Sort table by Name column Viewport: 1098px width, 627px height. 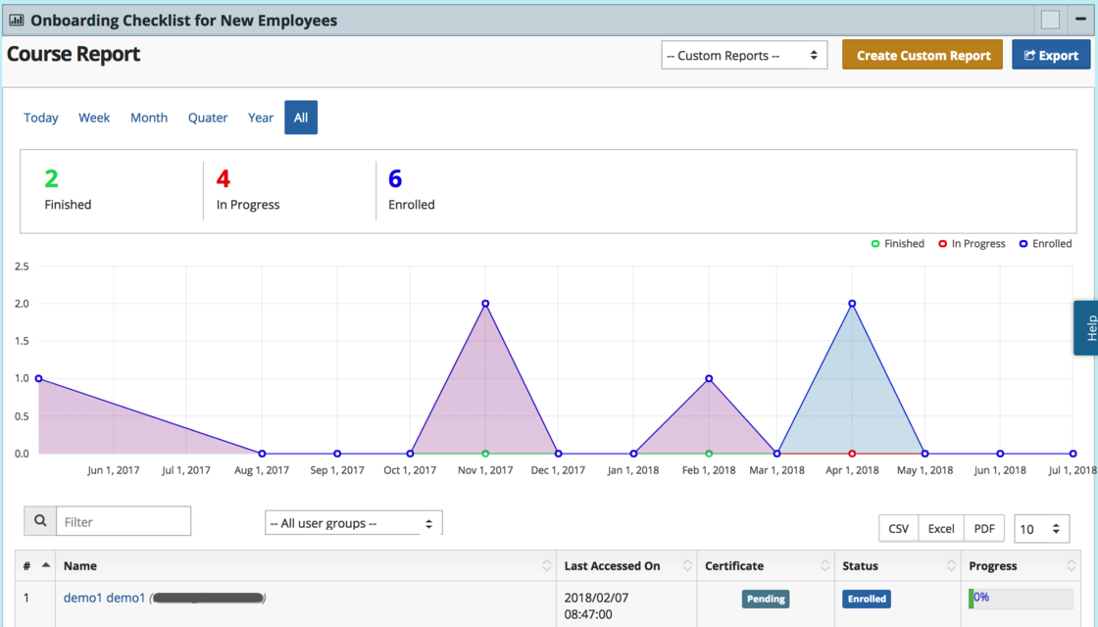pyautogui.click(x=306, y=565)
